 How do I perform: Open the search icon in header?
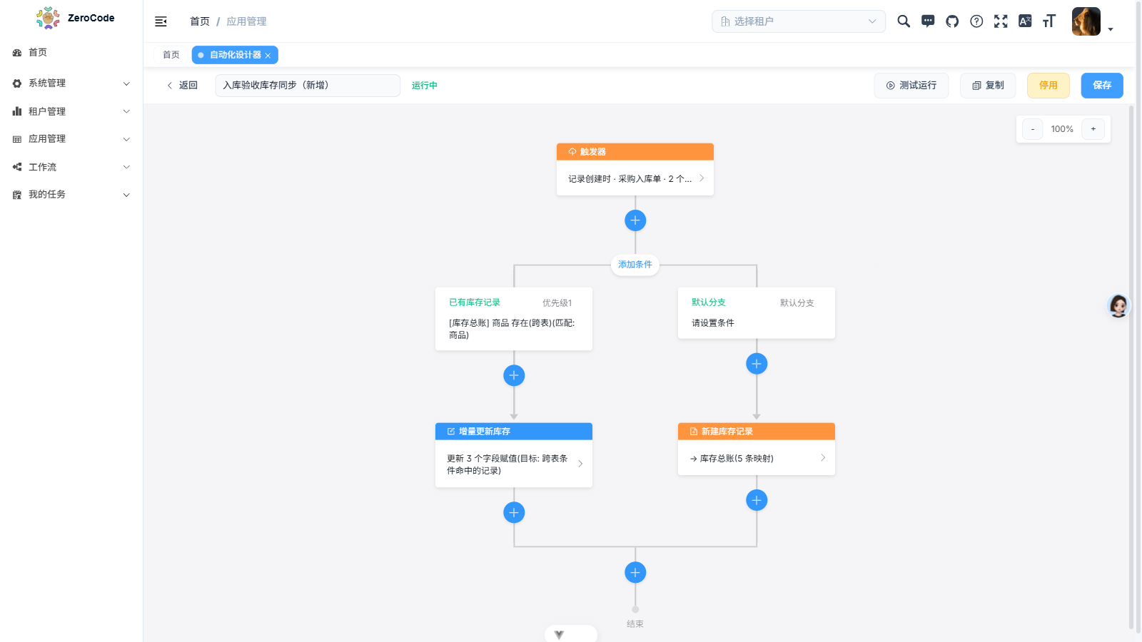904,21
